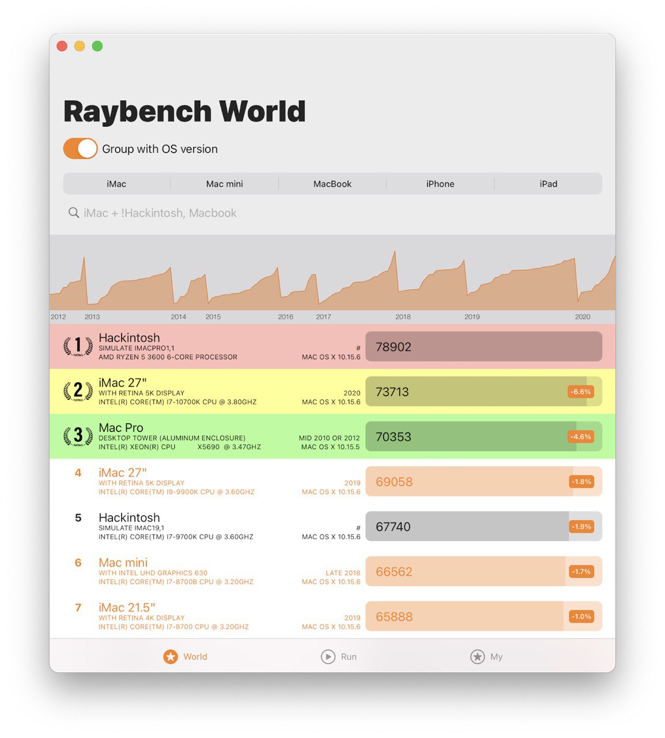Click the green zoom window button
The width and height of the screenshot is (665, 738).
tap(97, 46)
